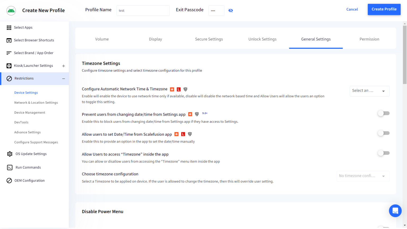Screen dimensions: 407x229
Task: Open the Configure Automatic Network Time dropdown
Action: coord(369,91)
